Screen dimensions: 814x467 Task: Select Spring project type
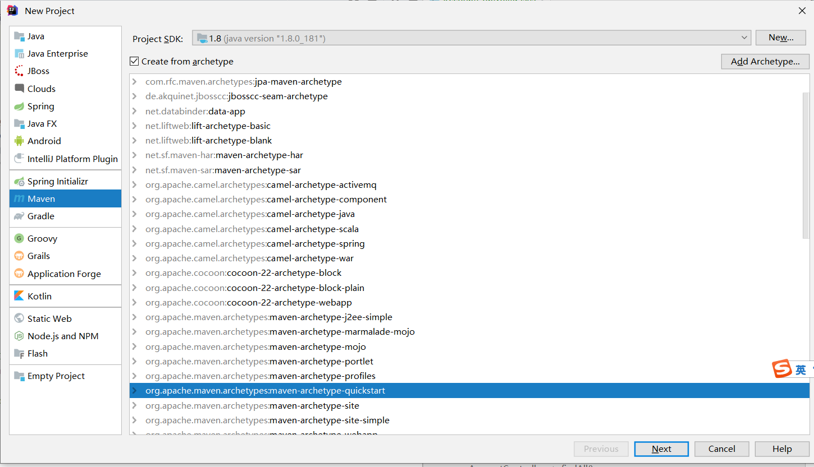(65, 107)
